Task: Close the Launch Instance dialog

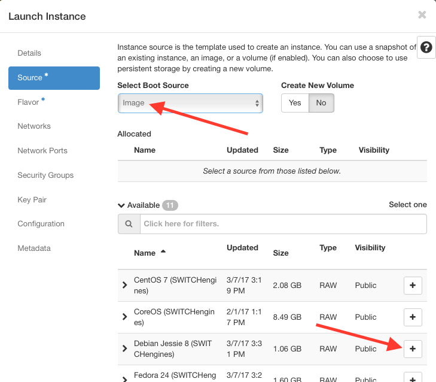Action: tap(422, 15)
